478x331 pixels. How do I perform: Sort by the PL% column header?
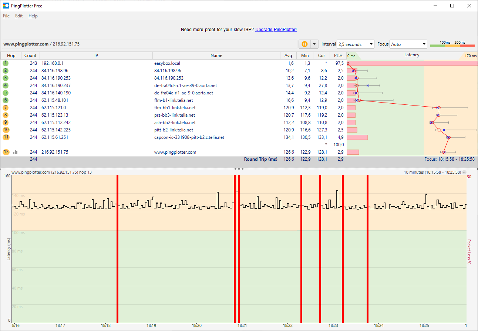338,56
